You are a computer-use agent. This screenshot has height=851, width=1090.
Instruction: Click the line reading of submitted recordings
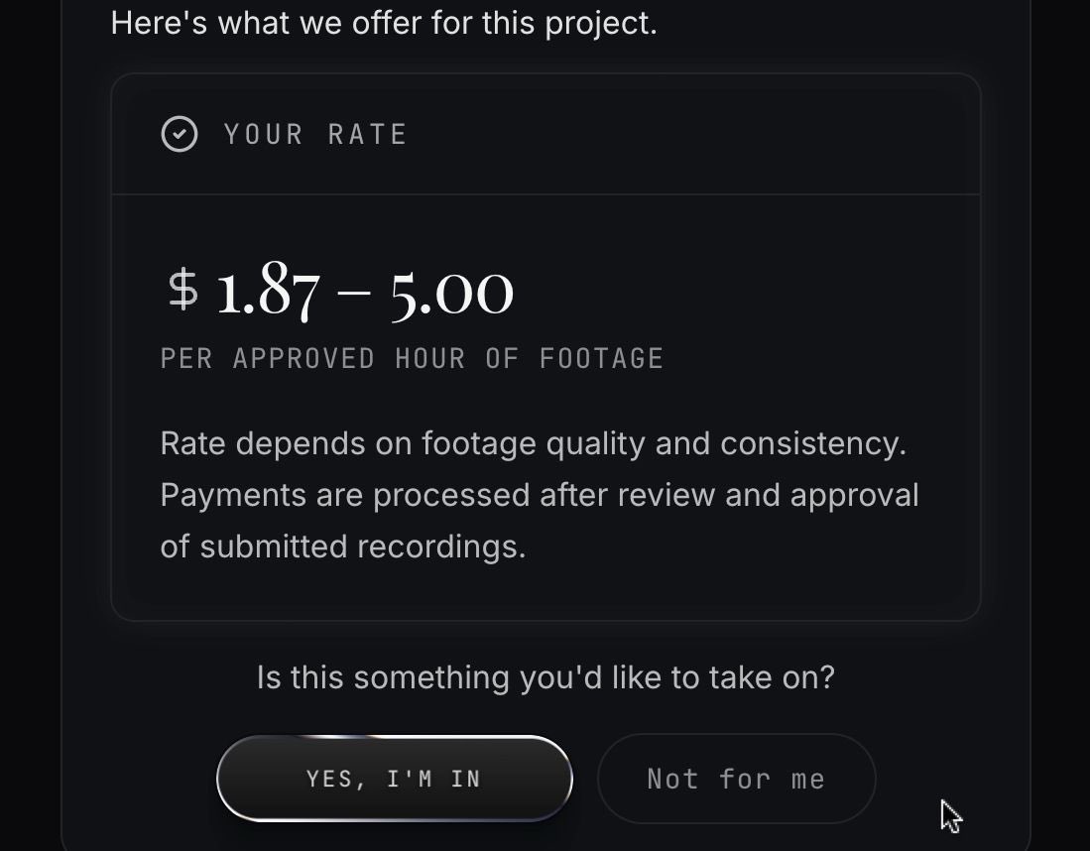pos(342,547)
